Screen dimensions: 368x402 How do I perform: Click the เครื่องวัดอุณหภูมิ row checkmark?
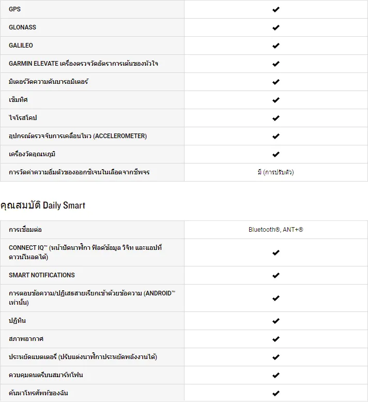click(275, 154)
